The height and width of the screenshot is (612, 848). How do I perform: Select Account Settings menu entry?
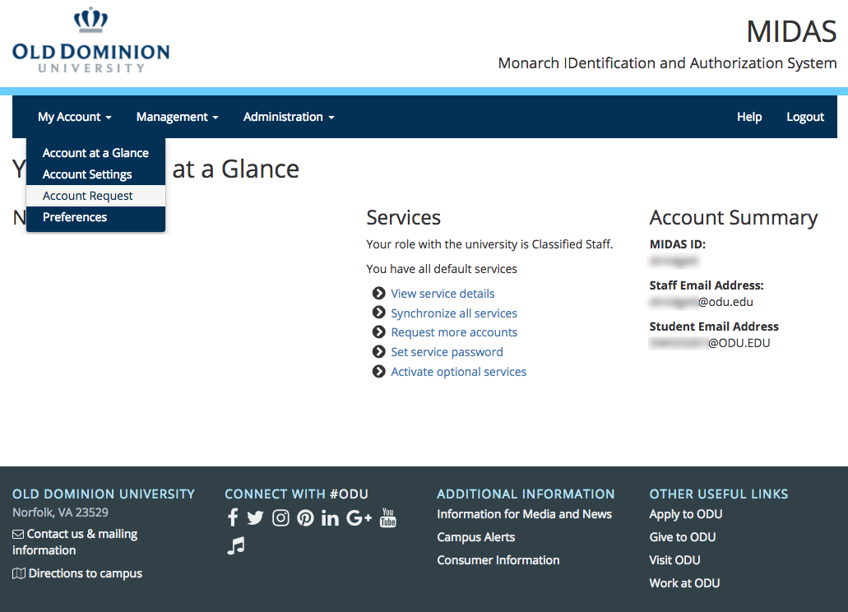coord(87,174)
